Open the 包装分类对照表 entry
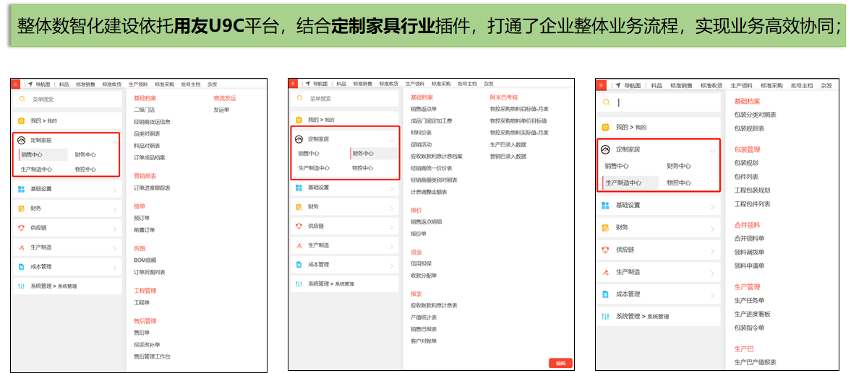The image size is (864, 373). [x=756, y=115]
